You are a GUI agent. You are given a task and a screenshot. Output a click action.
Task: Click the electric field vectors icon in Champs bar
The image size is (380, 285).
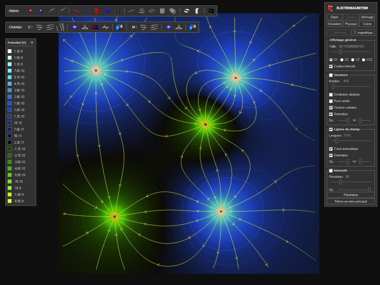[x=39, y=27]
